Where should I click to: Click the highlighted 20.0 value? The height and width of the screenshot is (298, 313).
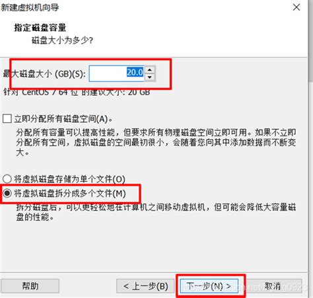tap(135, 72)
